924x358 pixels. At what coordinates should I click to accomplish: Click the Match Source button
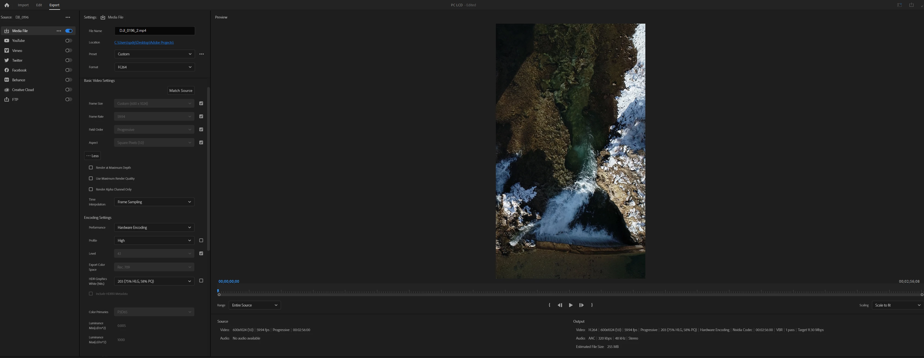181,91
